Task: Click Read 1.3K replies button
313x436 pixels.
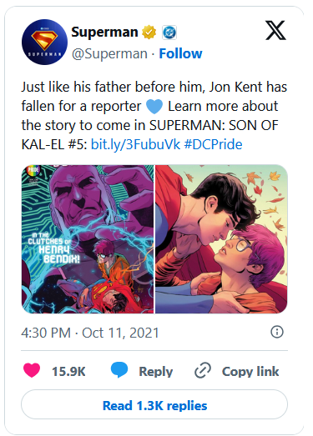Action: 154,405
